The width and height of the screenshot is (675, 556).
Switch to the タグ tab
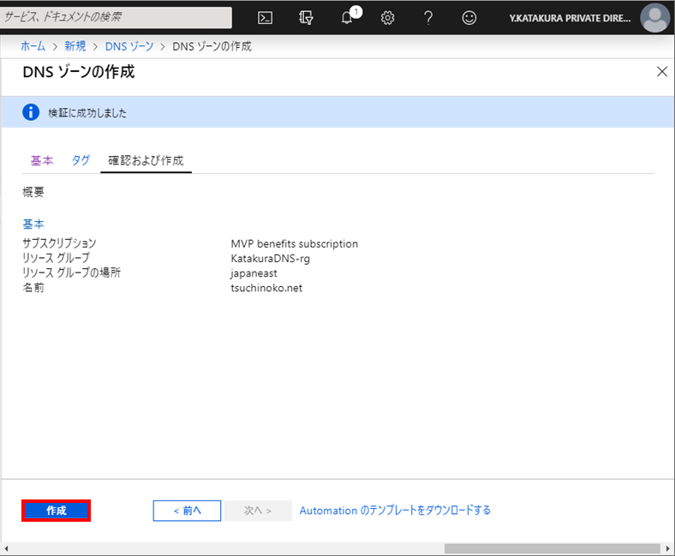tap(81, 161)
